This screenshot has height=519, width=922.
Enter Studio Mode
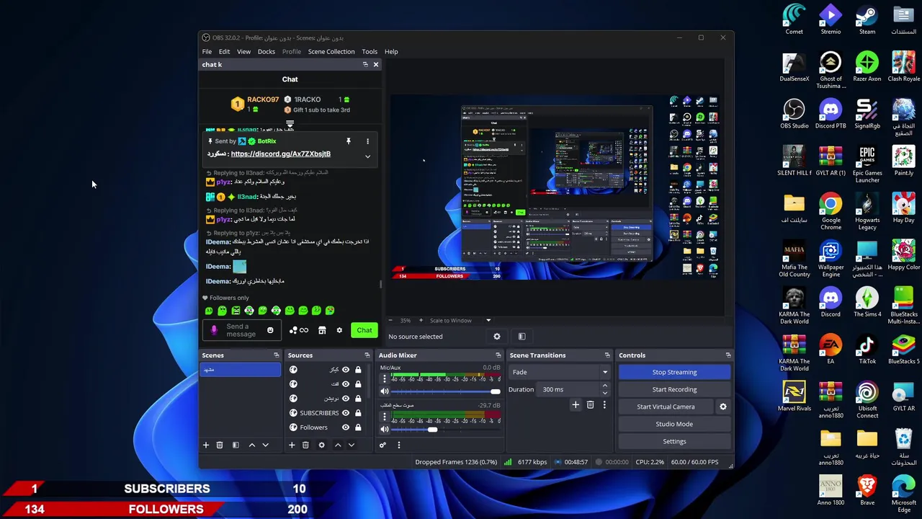point(674,425)
